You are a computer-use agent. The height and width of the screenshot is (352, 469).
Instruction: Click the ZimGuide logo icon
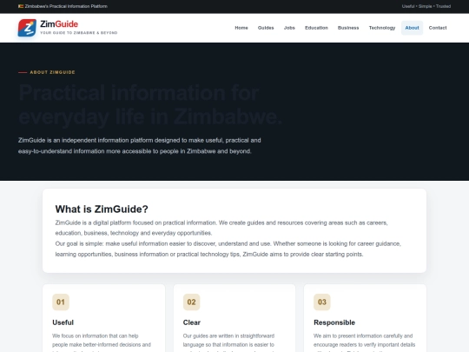tap(27, 28)
